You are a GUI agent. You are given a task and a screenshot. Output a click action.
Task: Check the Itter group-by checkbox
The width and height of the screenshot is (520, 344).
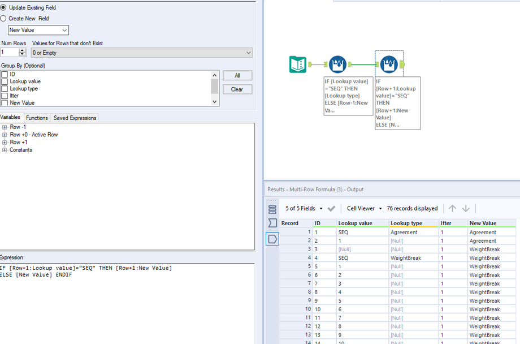coord(5,96)
